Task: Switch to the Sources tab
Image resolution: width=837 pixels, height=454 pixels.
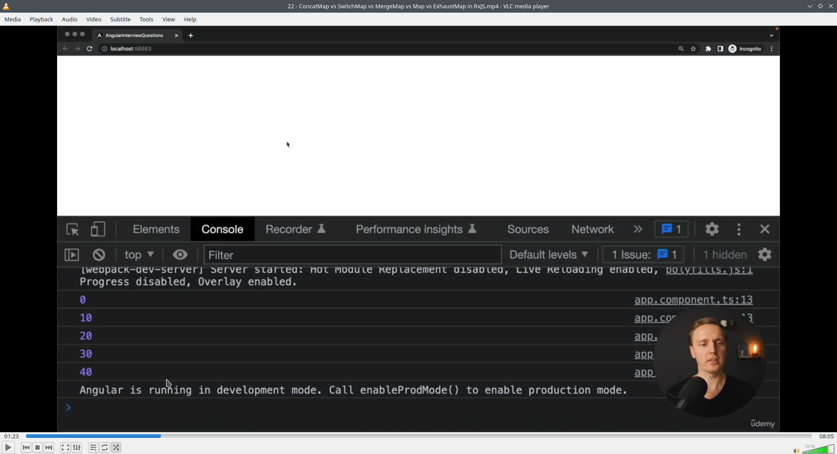Action: click(528, 229)
